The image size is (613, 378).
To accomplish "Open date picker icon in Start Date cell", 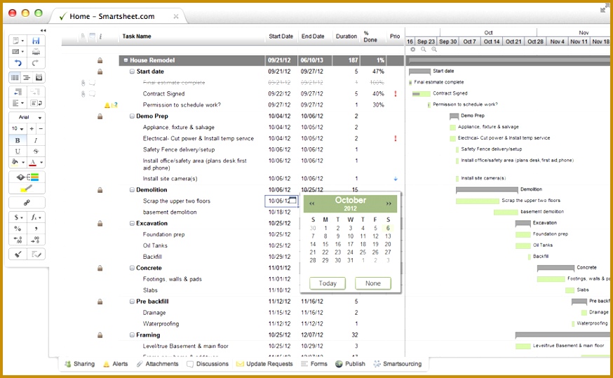I will point(292,201).
